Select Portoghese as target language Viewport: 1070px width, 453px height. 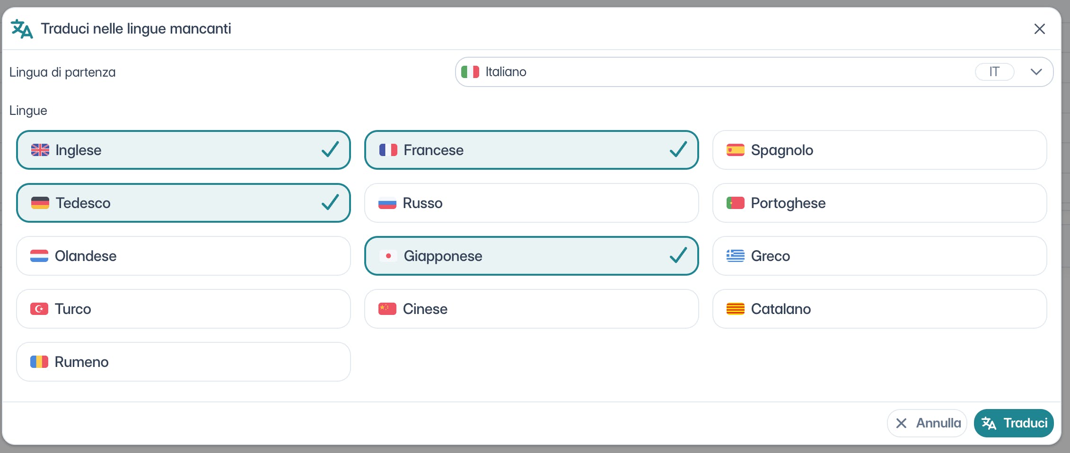pyautogui.click(x=879, y=203)
